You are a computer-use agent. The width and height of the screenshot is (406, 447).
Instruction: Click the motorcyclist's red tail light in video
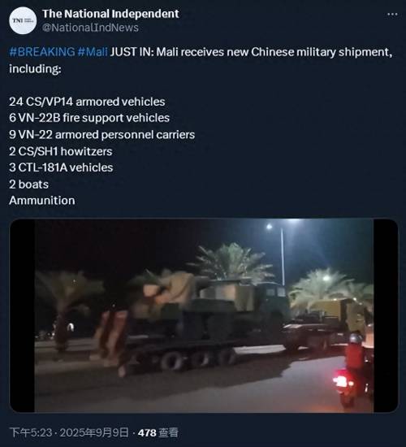tap(341, 381)
